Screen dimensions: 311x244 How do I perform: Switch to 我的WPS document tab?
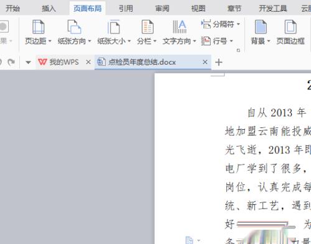58,62
